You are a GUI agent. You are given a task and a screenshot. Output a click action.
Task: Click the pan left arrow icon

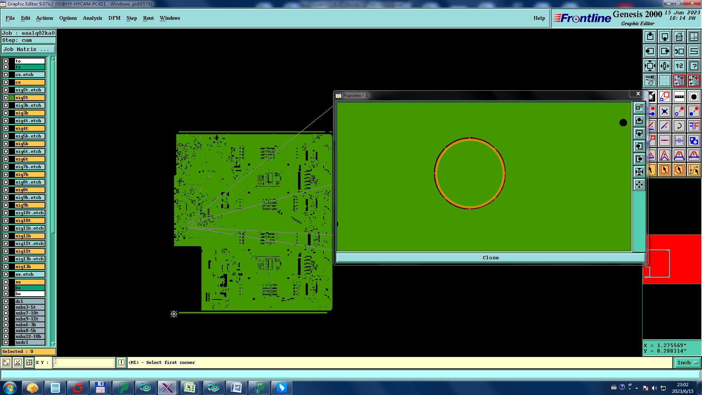(x=650, y=51)
